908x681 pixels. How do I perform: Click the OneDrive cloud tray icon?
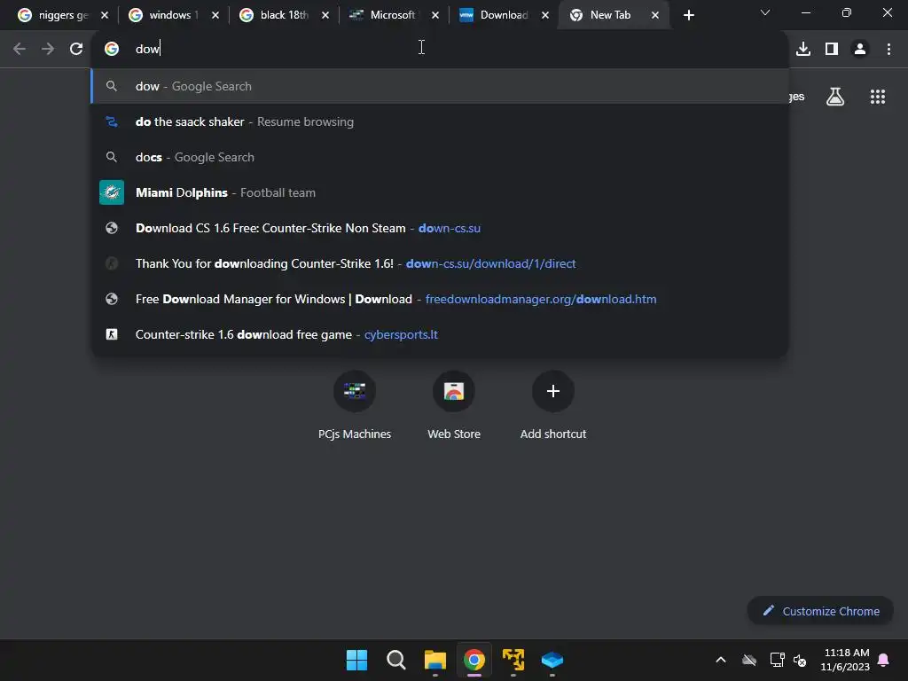(748, 660)
